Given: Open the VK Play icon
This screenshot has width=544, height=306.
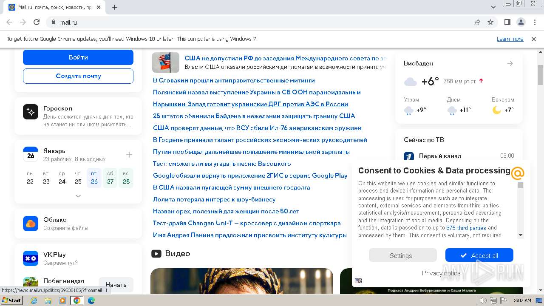Looking at the screenshot, I should coord(31,258).
